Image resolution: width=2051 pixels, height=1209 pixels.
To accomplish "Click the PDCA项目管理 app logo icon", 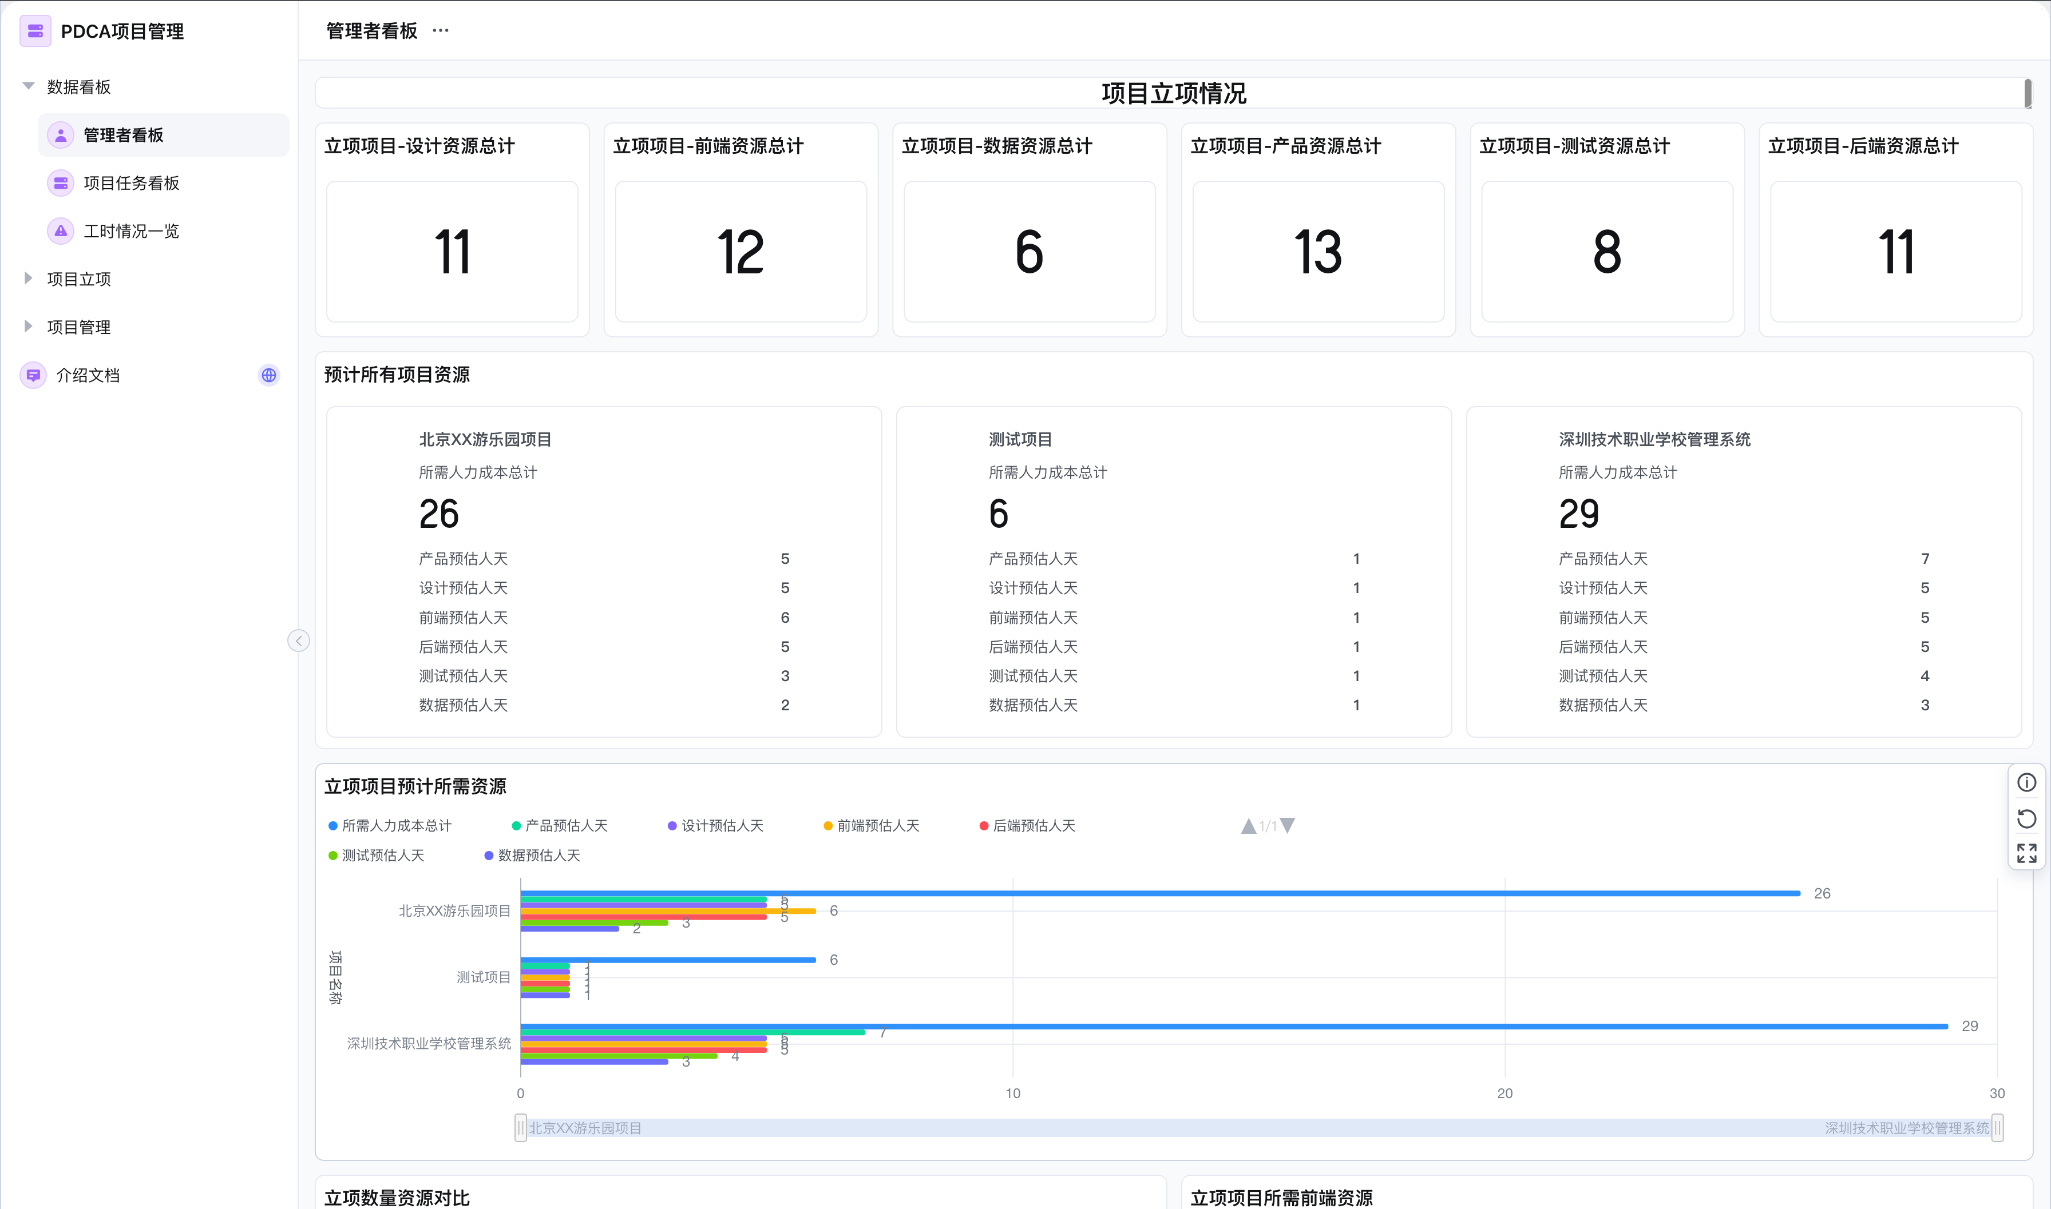I will [x=35, y=31].
